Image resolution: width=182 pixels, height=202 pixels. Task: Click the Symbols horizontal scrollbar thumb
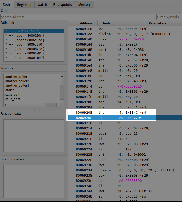[x=27, y=105]
